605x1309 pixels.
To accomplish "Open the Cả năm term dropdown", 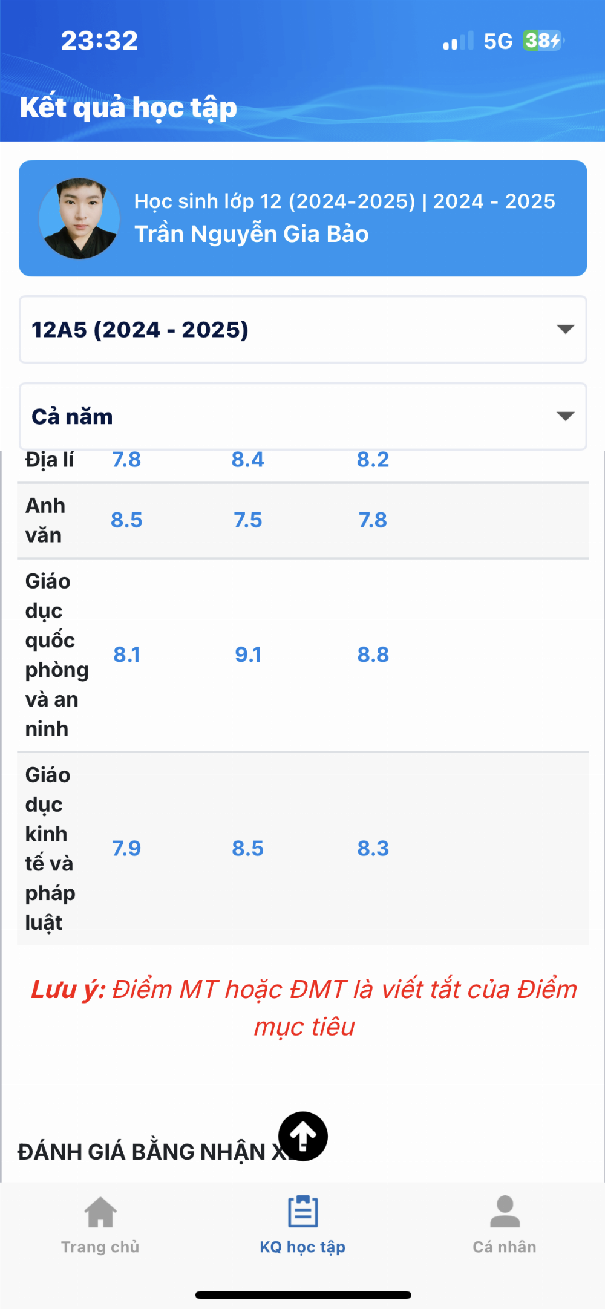I will [x=303, y=416].
